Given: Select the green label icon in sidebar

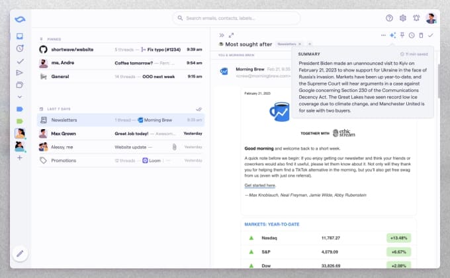Looking at the screenshot, I should click(19, 121).
